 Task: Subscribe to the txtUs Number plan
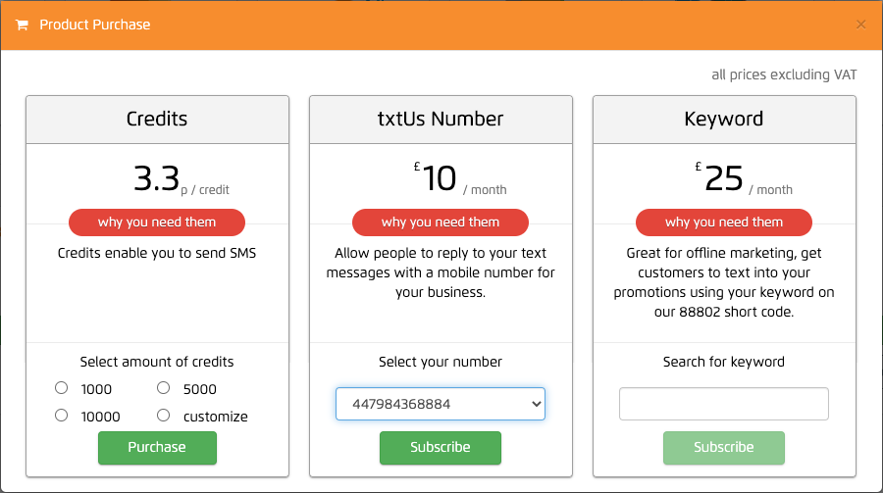click(441, 447)
